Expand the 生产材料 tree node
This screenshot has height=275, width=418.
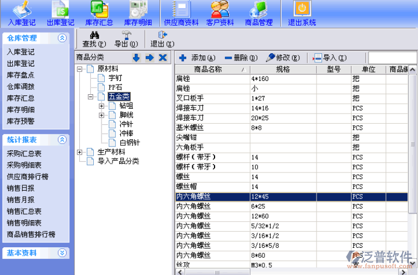click(80, 152)
